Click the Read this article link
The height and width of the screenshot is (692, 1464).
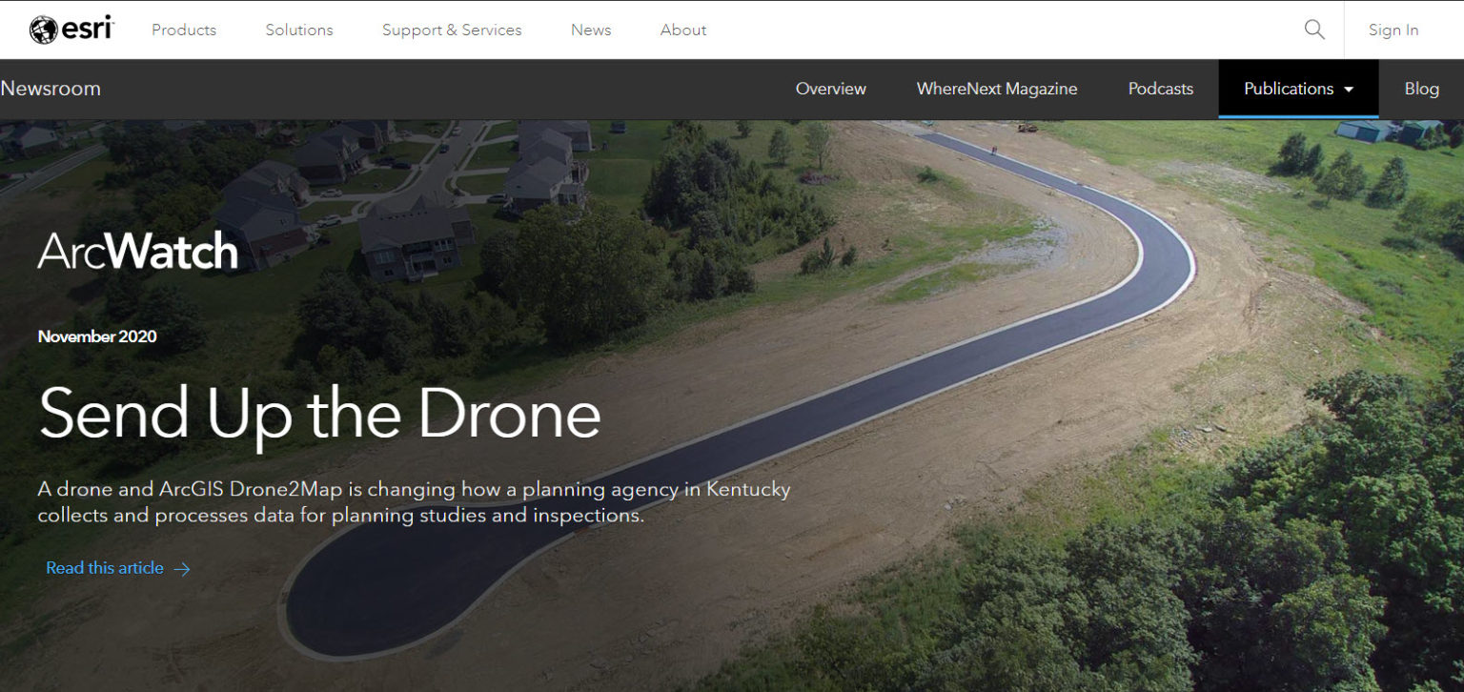[105, 568]
